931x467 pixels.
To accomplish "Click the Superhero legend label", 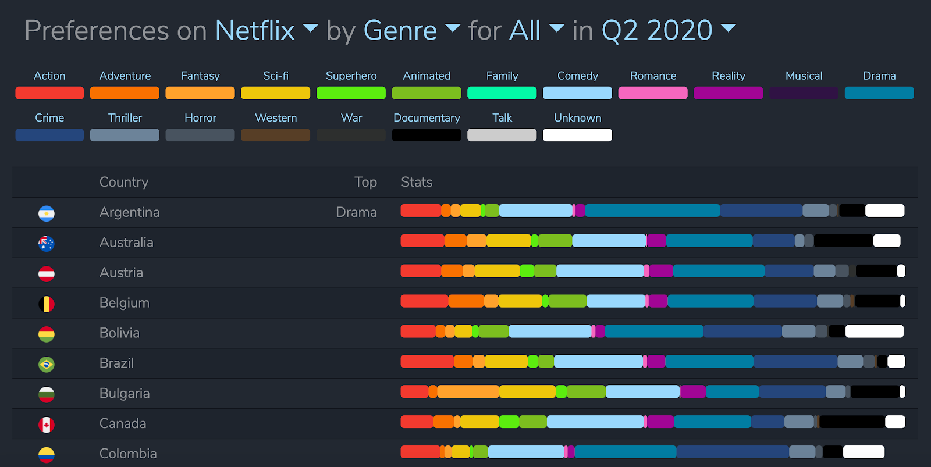I will (x=351, y=76).
